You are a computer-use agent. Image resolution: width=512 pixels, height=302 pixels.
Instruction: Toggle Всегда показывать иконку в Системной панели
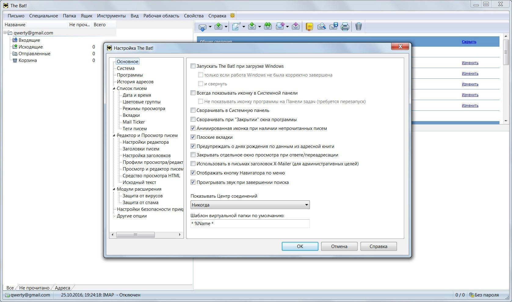point(193,93)
